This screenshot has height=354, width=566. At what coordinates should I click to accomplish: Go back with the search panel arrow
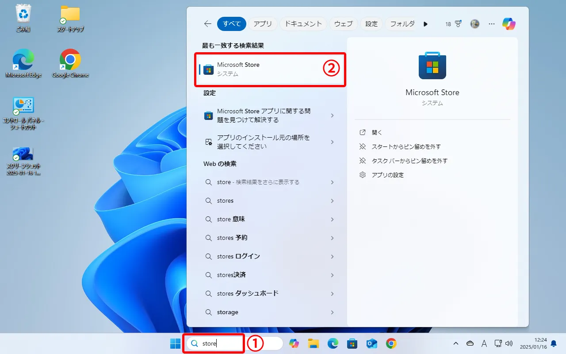208,24
